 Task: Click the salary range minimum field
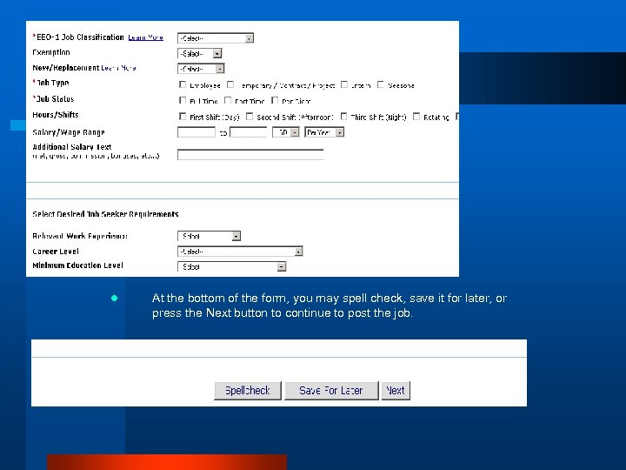click(x=196, y=132)
